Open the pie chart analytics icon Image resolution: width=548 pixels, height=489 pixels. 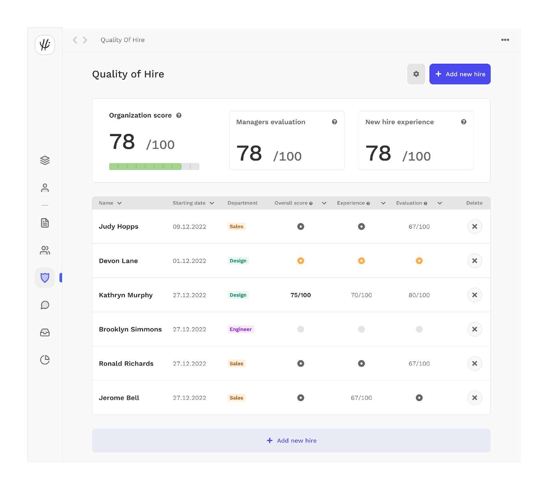(x=45, y=360)
